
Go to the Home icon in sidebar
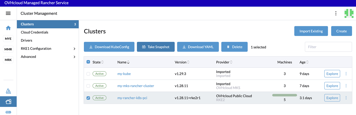pyautogui.click(x=8, y=28)
